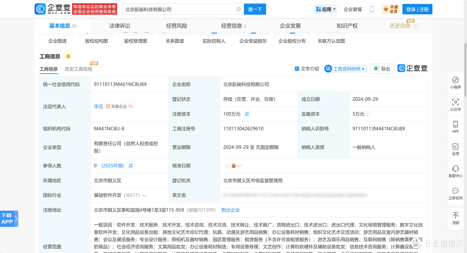Screen dimensions: 467x253
Task: Open 工商官网快照 button
Action: [345, 69]
